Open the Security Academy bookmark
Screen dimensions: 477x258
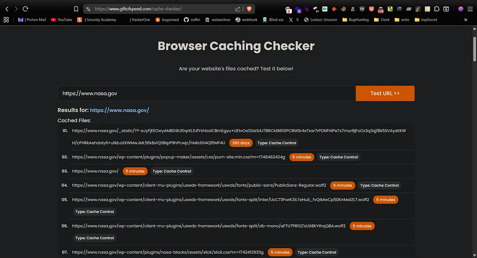[x=97, y=20]
